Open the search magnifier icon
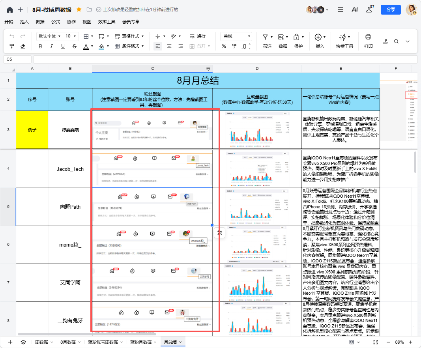 pos(396,41)
